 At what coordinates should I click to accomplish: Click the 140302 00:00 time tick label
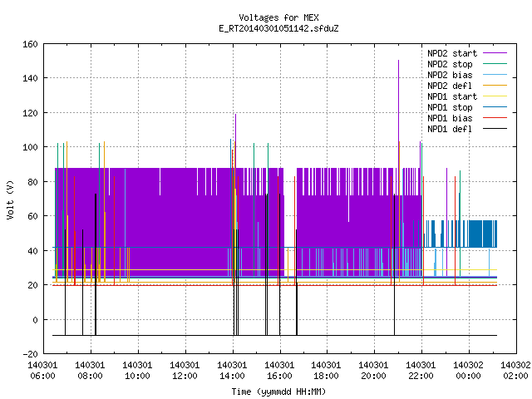point(468,371)
